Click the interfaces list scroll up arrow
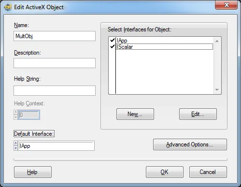This screenshot has height=187, width=241. pos(217,41)
